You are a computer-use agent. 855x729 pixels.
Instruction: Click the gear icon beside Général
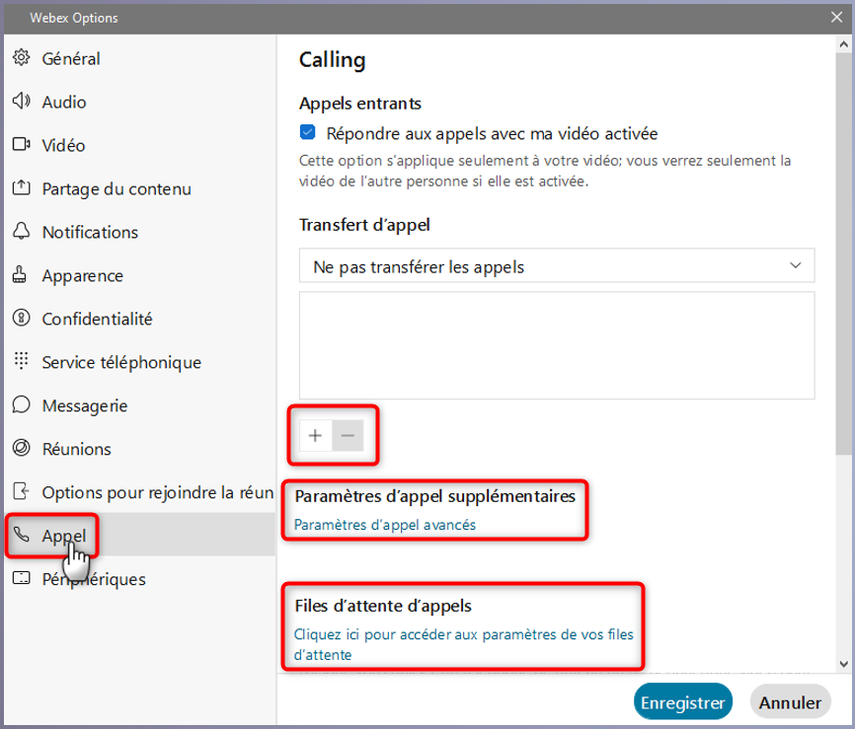[x=22, y=58]
